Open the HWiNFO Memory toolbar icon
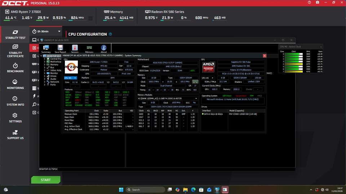 [x=89, y=49]
